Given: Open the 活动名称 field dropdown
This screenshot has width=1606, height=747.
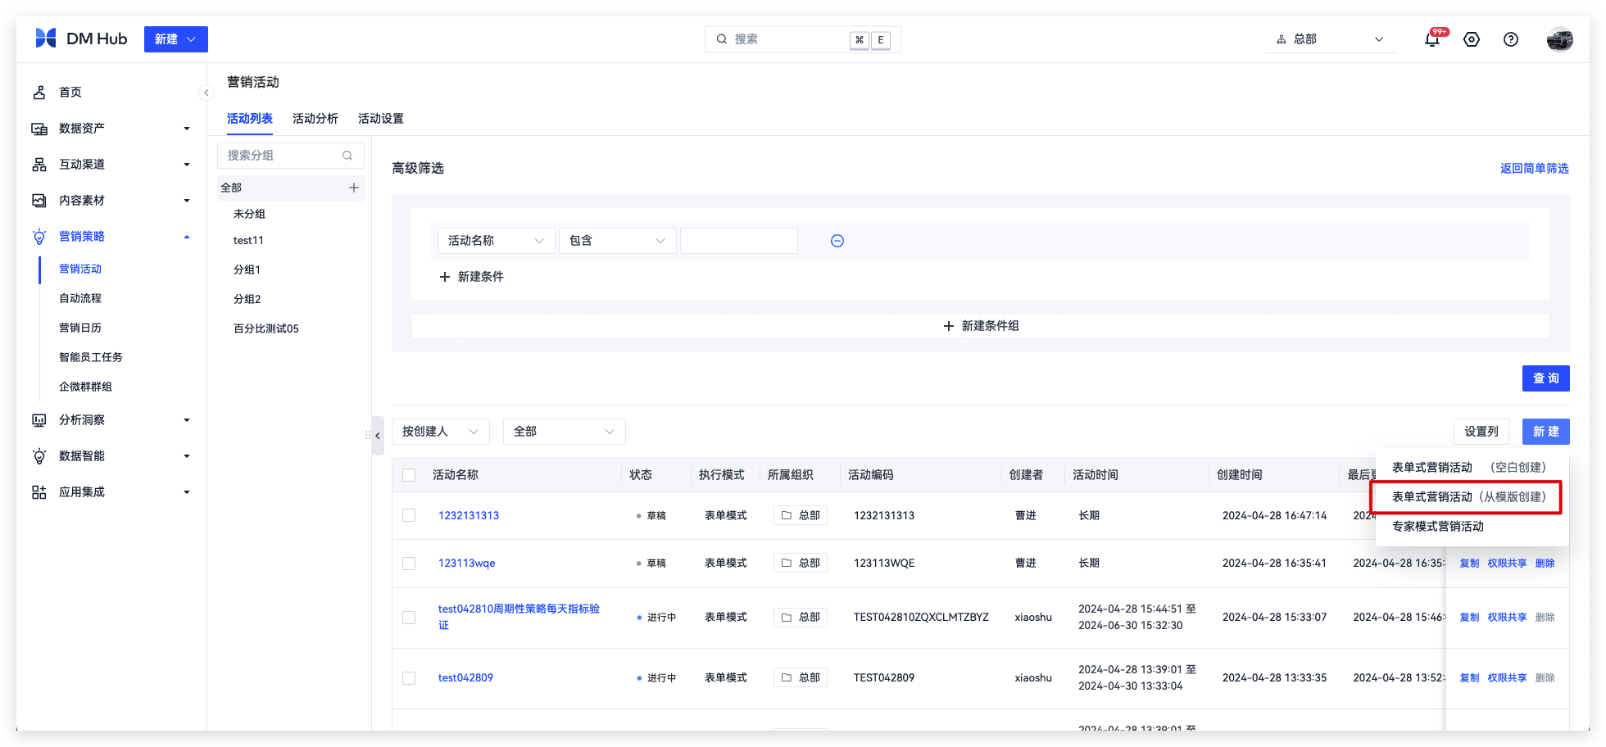Looking at the screenshot, I should (x=496, y=241).
